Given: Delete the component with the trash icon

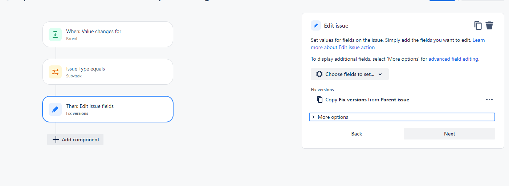Looking at the screenshot, I should [489, 25].
